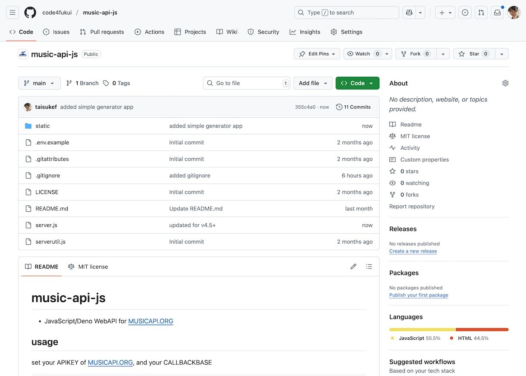The image size is (526, 376).
Task: Click Create a new release link
Action: point(413,251)
